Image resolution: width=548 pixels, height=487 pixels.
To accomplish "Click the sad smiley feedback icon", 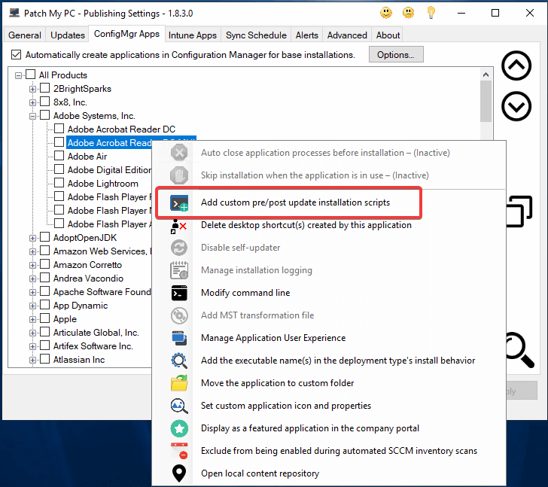I will (x=408, y=14).
